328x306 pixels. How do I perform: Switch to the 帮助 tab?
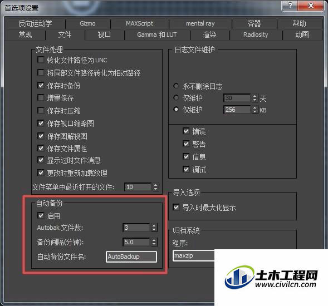coord(300,23)
